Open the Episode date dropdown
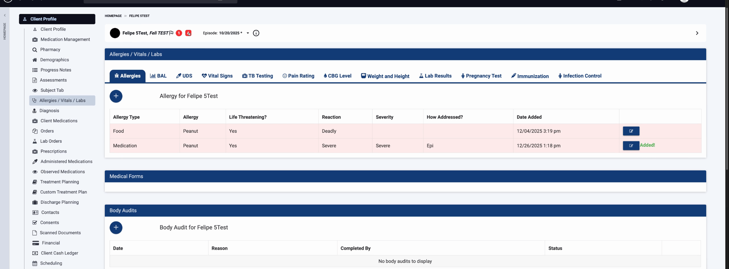The image size is (729, 269). [248, 33]
